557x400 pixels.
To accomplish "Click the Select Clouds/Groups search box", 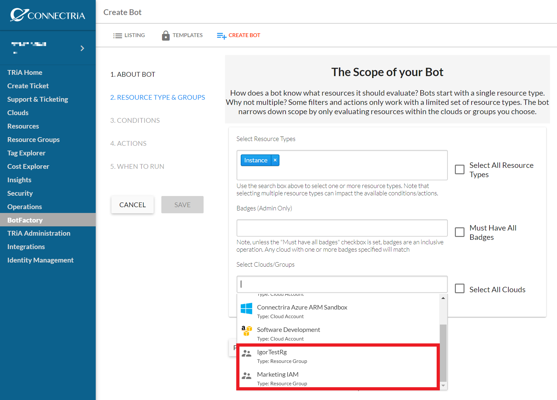I will [x=342, y=284].
